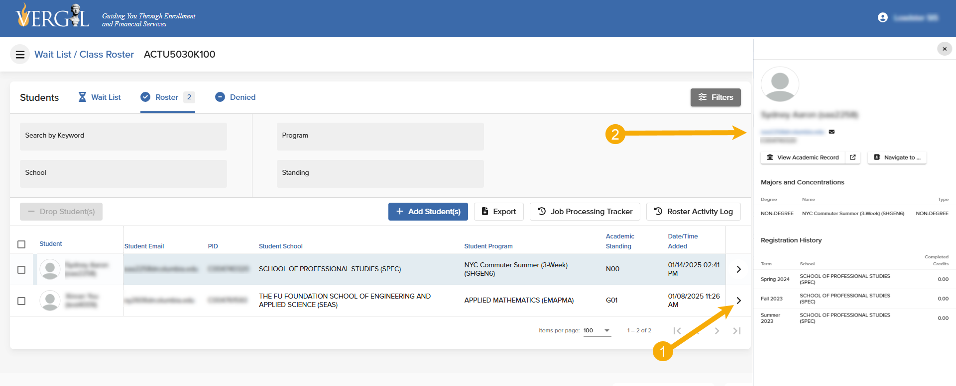Click the Drop Student(s) button
Viewport: 956px width, 386px height.
pos(61,212)
